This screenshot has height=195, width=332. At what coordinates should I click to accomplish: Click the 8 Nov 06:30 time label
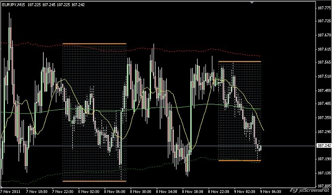(115, 192)
